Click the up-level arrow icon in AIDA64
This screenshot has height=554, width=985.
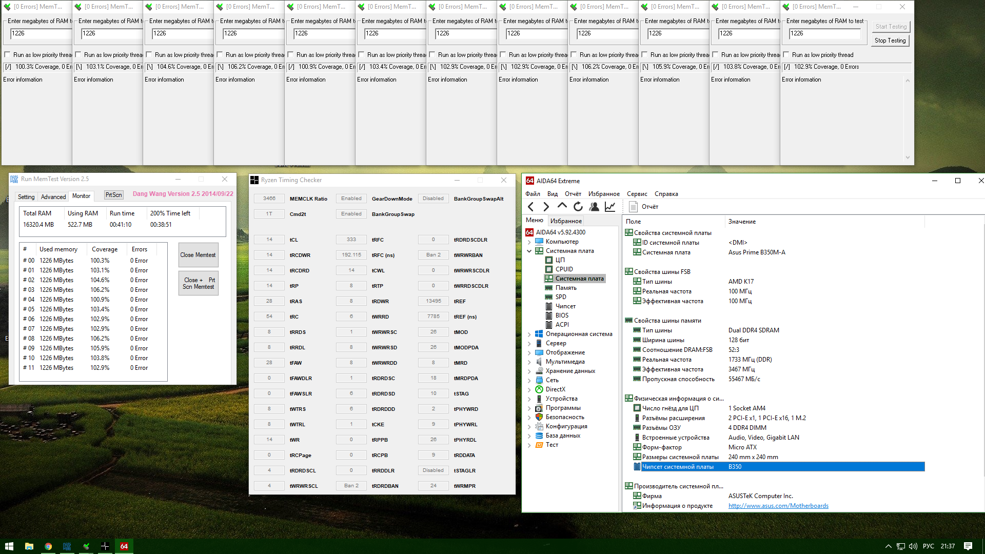pos(562,206)
